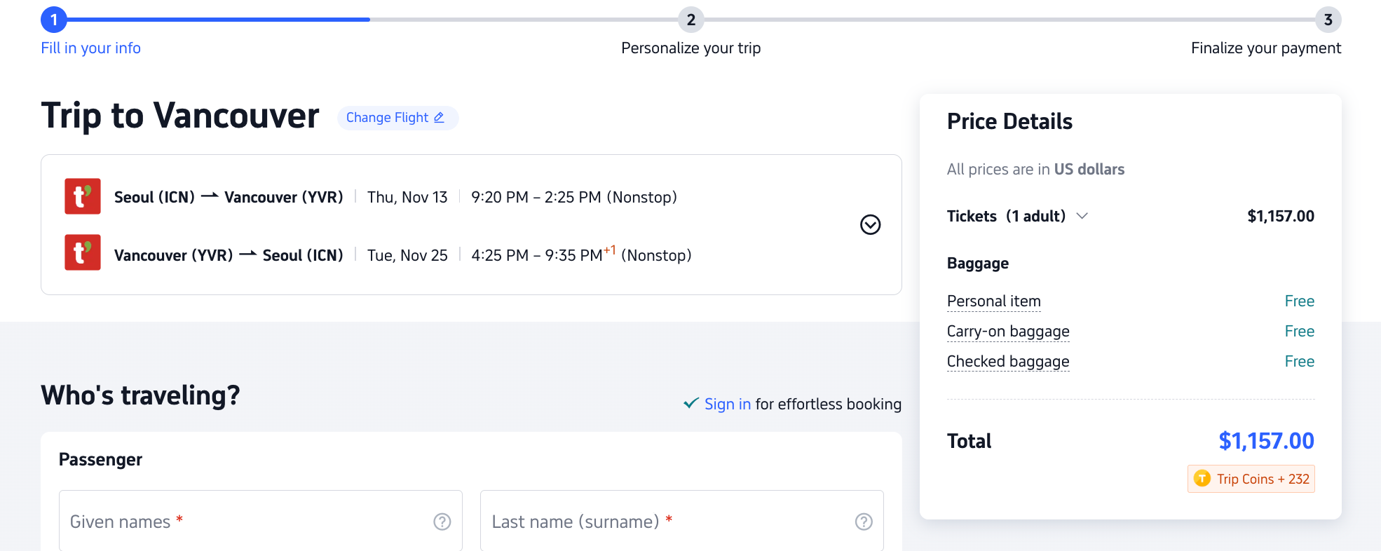Expand the flight details circular chevron
1381x551 pixels.
(x=870, y=224)
